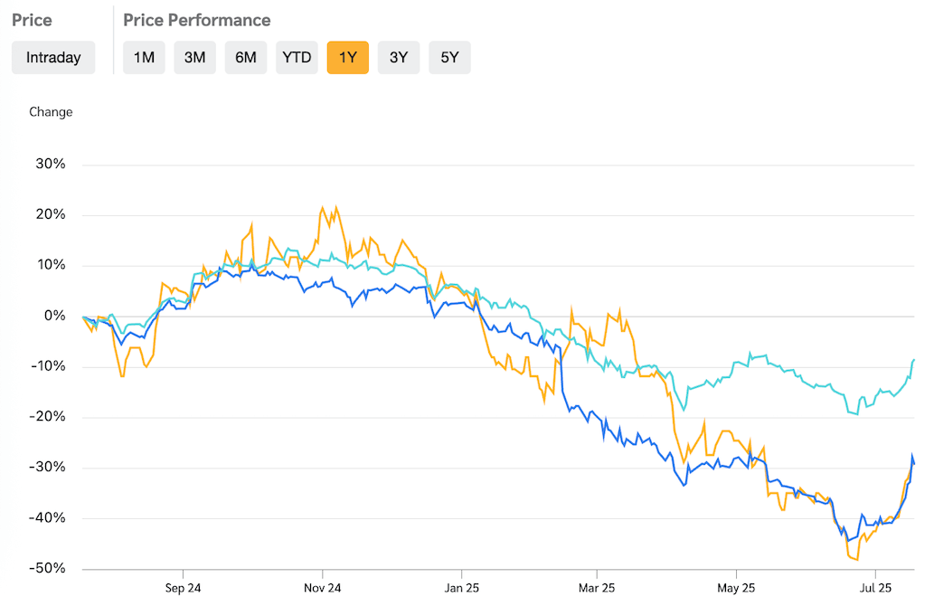934x606 pixels.
Task: Click the Nov 24 axis marker
Action: click(323, 586)
